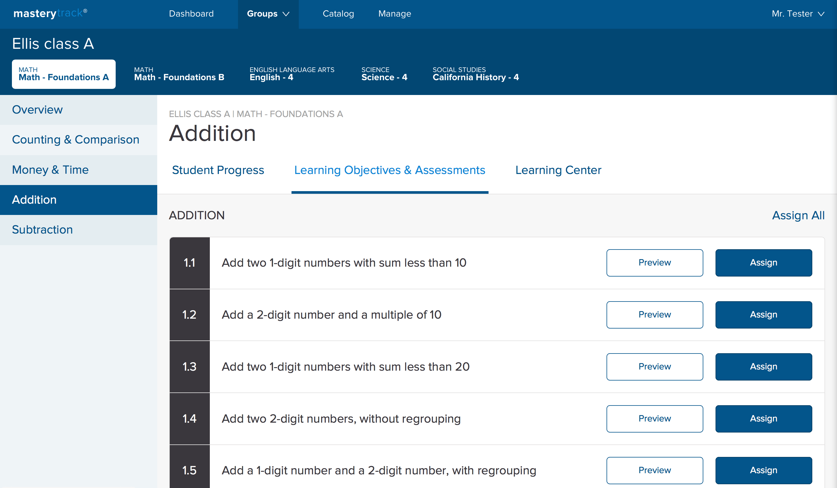Viewport: 837px width, 488px height.
Task: Switch to Math - Foundations B course
Action: click(x=179, y=74)
